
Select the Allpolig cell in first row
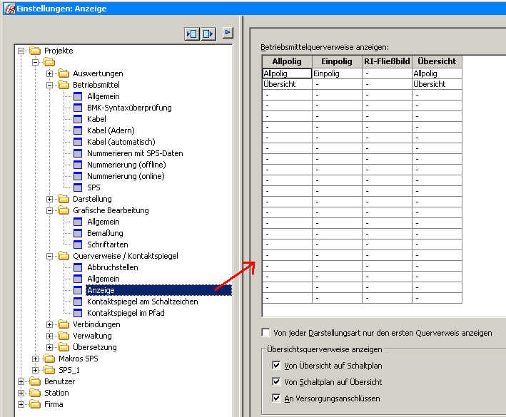point(287,73)
